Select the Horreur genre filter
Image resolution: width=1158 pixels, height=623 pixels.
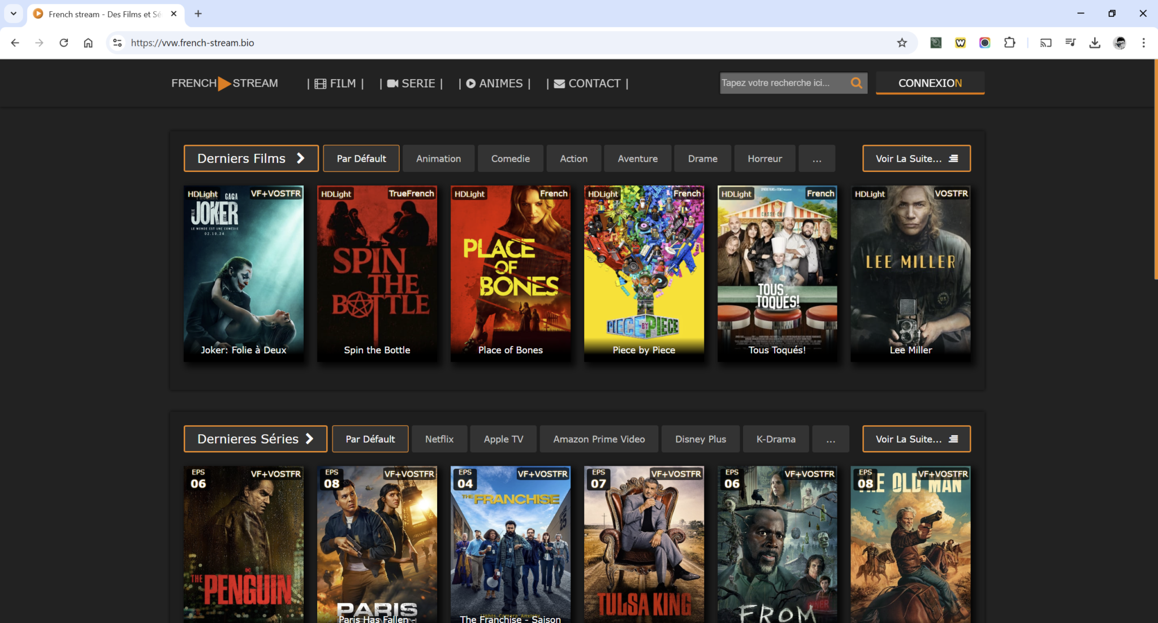pyautogui.click(x=764, y=159)
